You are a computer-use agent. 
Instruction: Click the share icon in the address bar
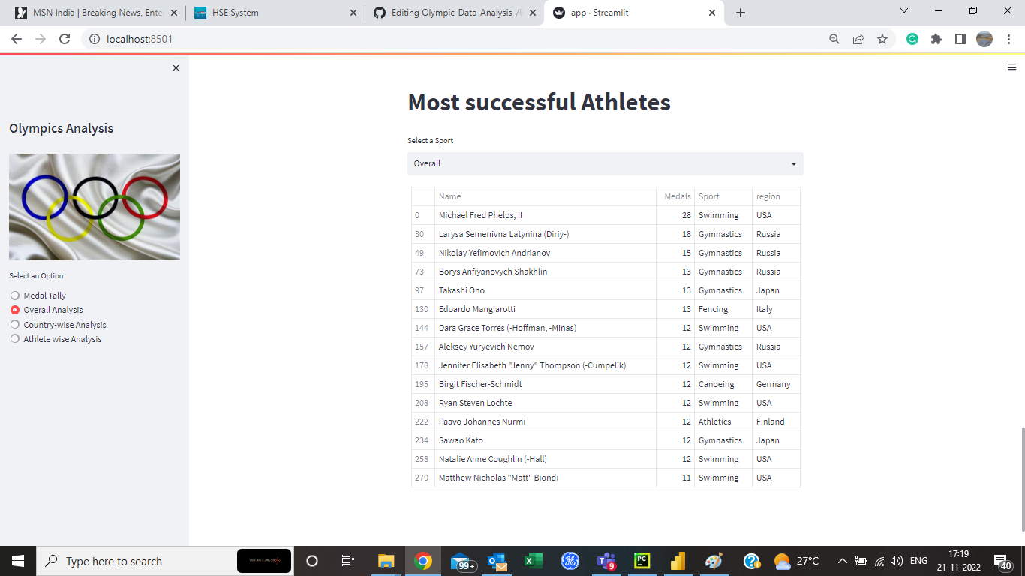(x=858, y=38)
